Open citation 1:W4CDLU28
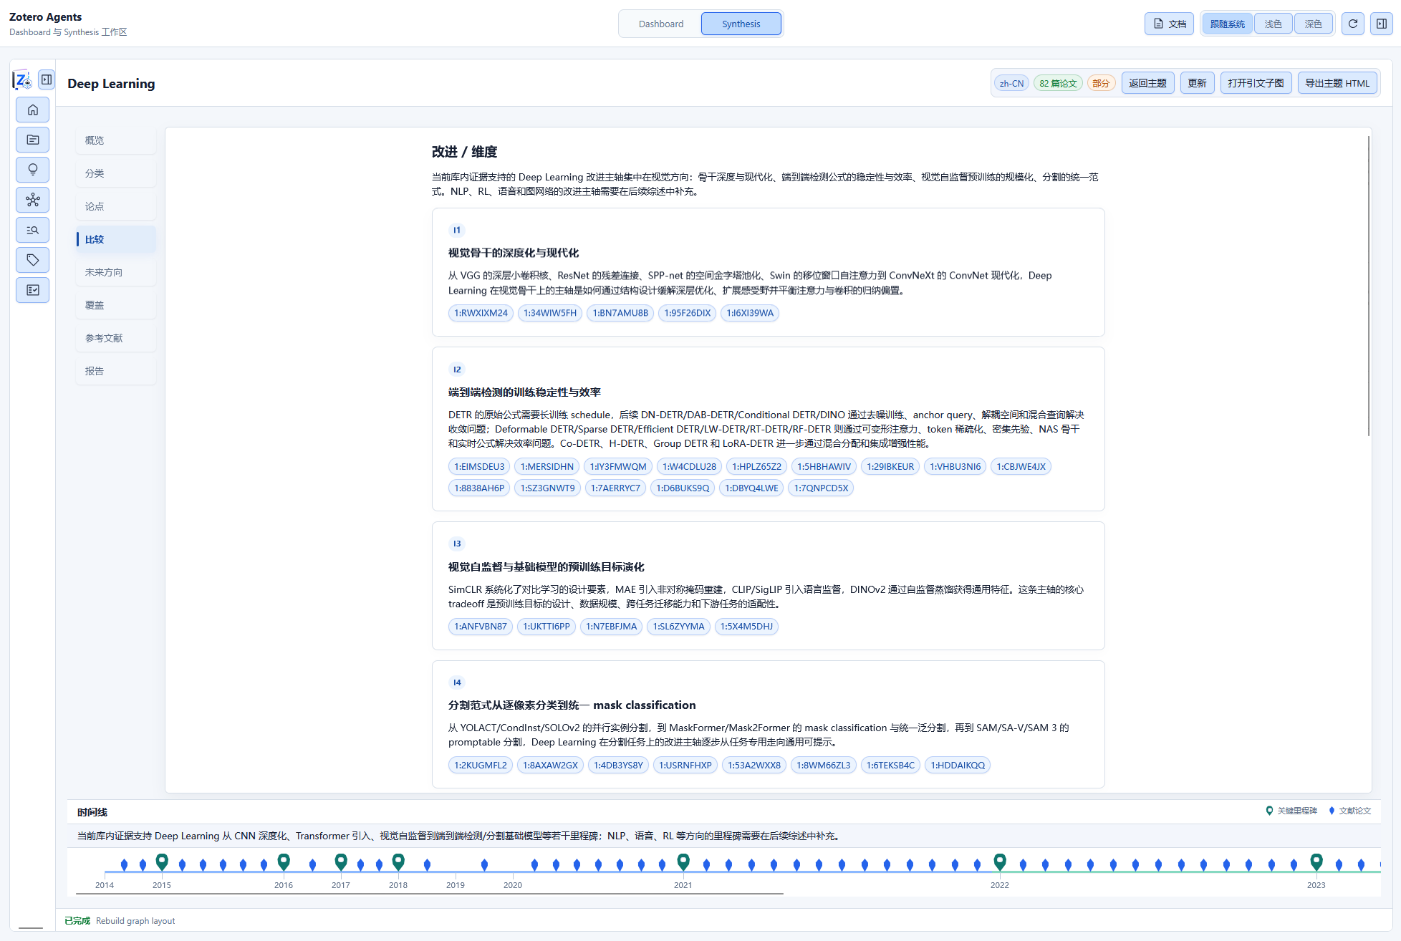Image resolution: width=1401 pixels, height=941 pixels. pos(689,466)
